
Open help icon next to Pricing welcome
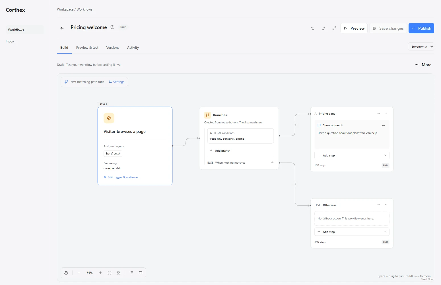pos(112,27)
